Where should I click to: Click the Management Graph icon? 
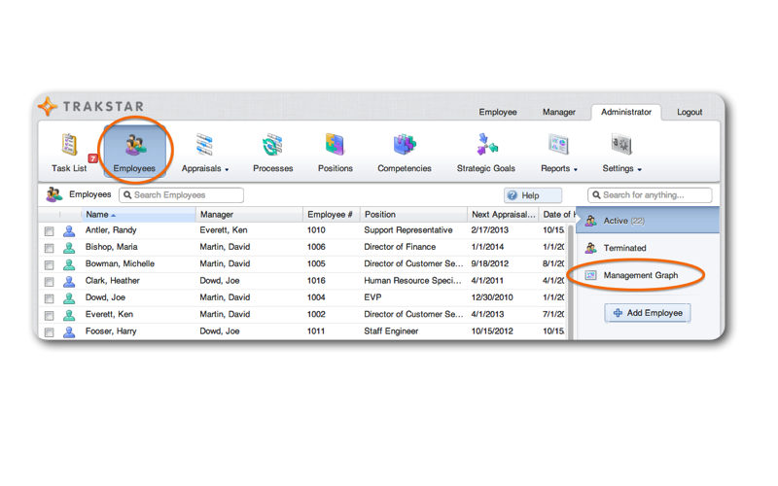tap(590, 275)
